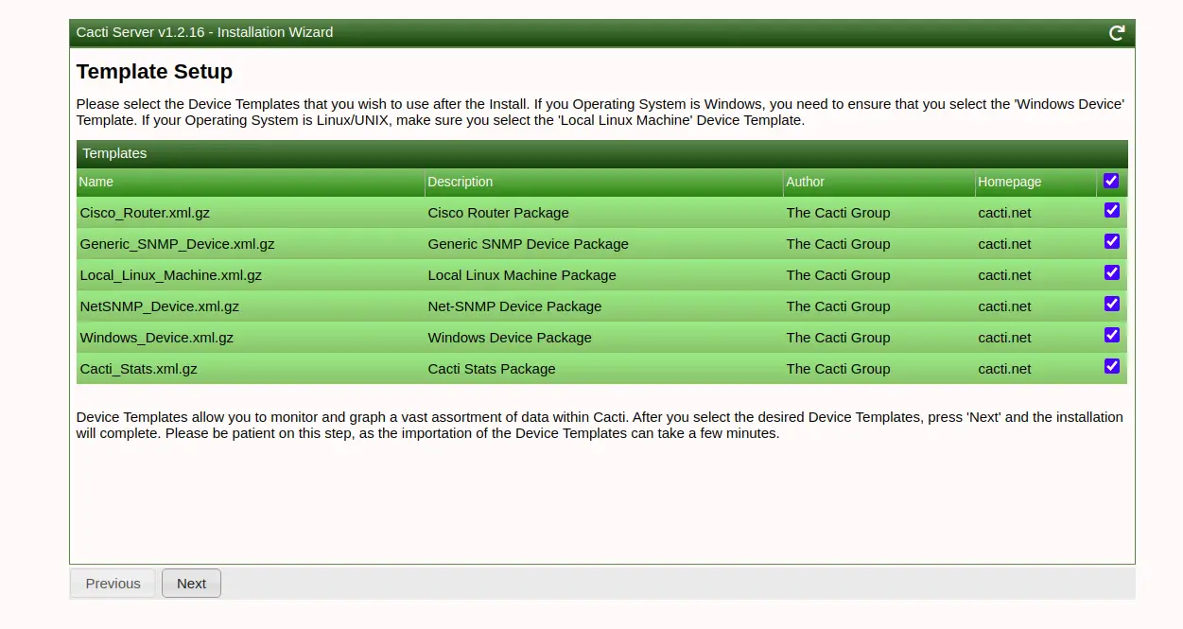Click the Template Setup heading
Screen dimensions: 1183x629
point(154,72)
